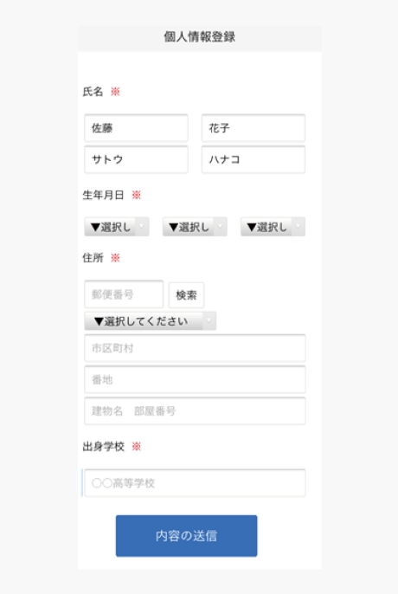Image resolution: width=398 pixels, height=594 pixels.
Task: Open the birth day dropdown
Action: coord(273,227)
